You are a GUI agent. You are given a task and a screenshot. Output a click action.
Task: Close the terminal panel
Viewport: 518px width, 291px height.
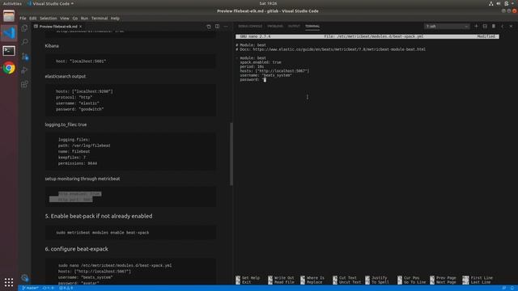click(x=511, y=26)
